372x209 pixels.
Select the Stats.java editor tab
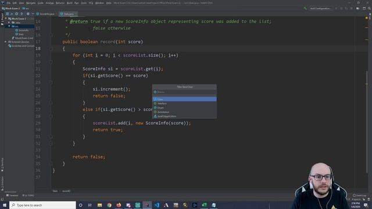tap(68, 14)
